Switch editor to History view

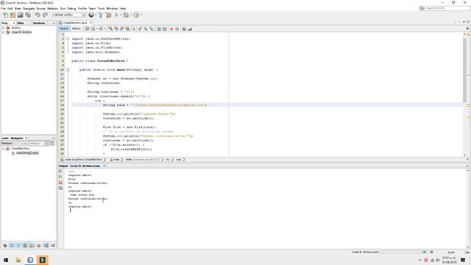point(77,29)
